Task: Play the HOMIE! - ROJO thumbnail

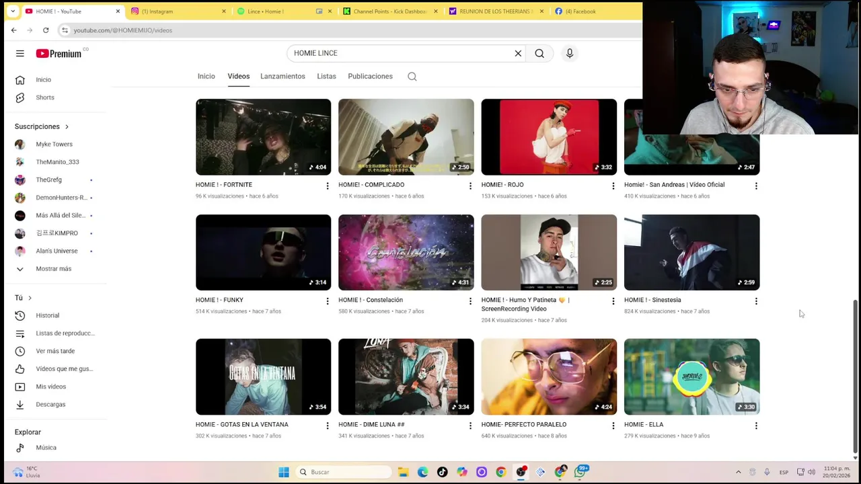Action: [549, 137]
